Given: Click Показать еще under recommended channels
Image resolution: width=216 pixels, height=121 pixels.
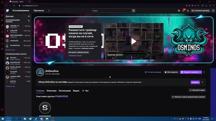Looking at the screenshot, I should point(10,86).
